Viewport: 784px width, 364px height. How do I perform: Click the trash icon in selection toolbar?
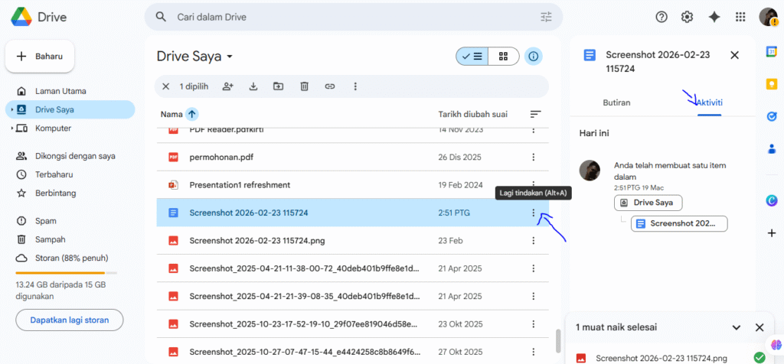point(304,86)
